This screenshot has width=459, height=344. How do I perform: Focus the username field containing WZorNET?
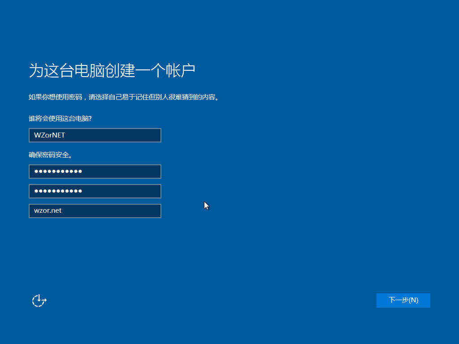pyautogui.click(x=95, y=135)
